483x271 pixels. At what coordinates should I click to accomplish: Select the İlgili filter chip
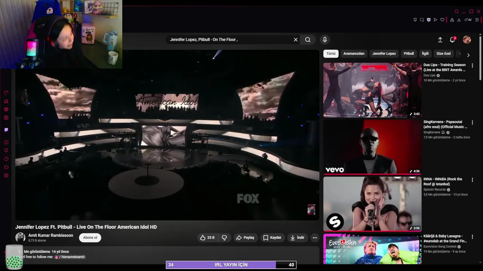click(x=425, y=53)
